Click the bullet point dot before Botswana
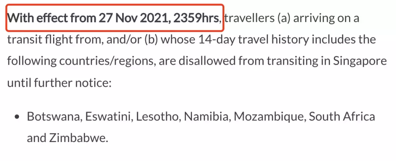The image size is (396, 161). tap(16, 117)
